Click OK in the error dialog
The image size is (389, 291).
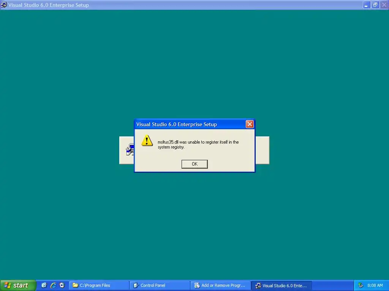point(194,164)
